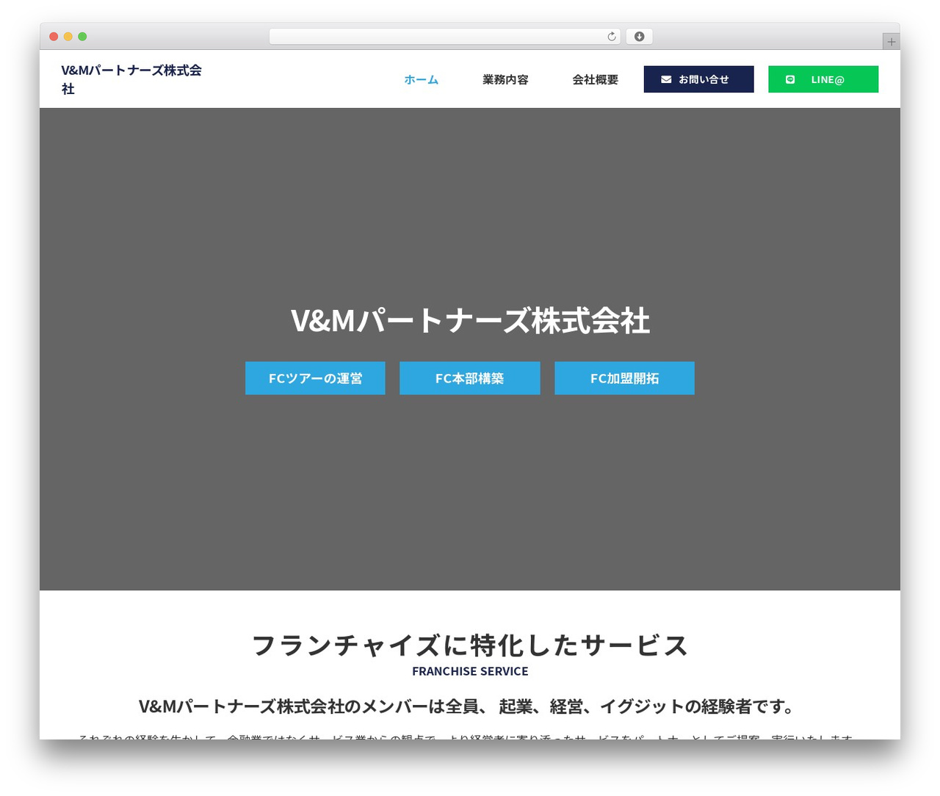Image resolution: width=940 pixels, height=796 pixels.
Task: Select the FCツアーの運営 button
Action: click(x=315, y=378)
